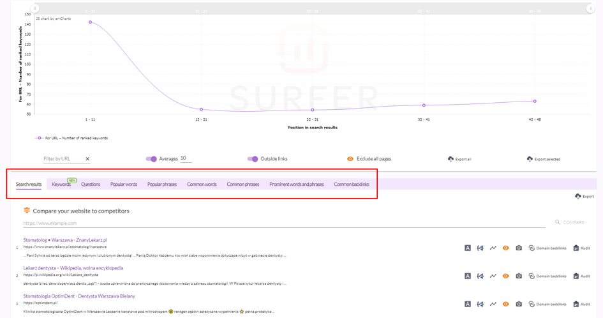Open Domain backlinks for ZnanyLekarz result
This screenshot has height=318, width=603.
(x=547, y=248)
